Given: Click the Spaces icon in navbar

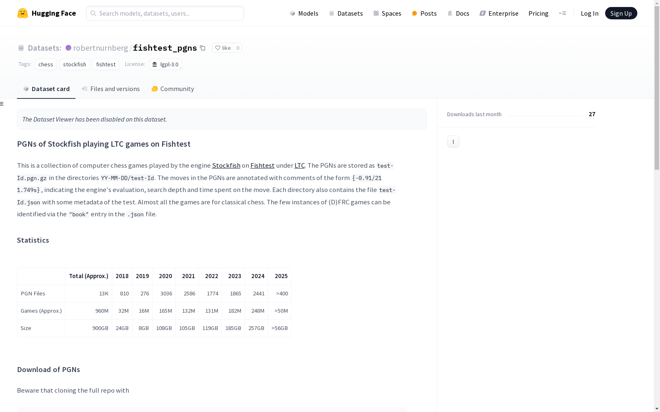Looking at the screenshot, I should [x=376, y=13].
